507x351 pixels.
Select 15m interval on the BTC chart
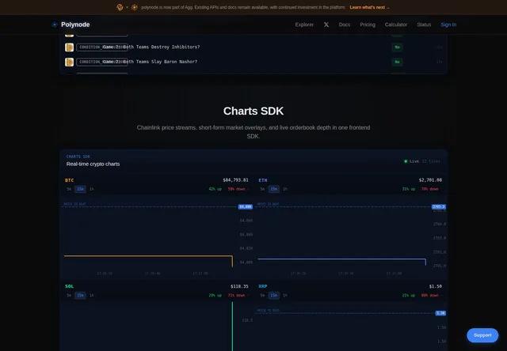(80, 189)
